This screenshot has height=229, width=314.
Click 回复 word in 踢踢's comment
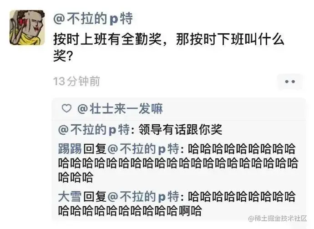point(95,149)
